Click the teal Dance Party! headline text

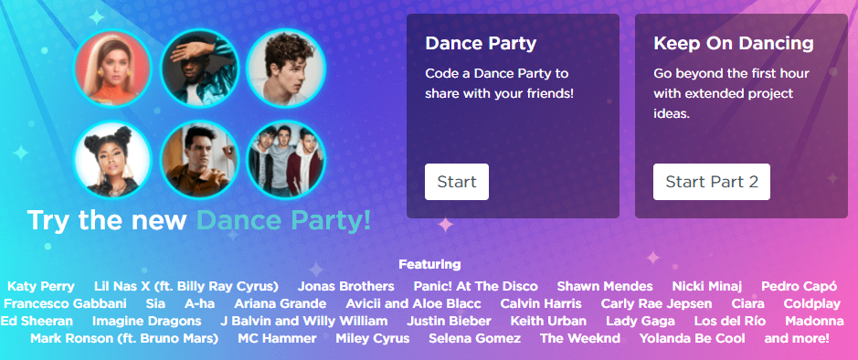pyautogui.click(x=283, y=220)
